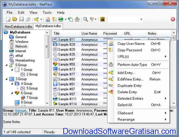
Task: Open the Open URL icon dropdown arrow
Action: [66, 19]
